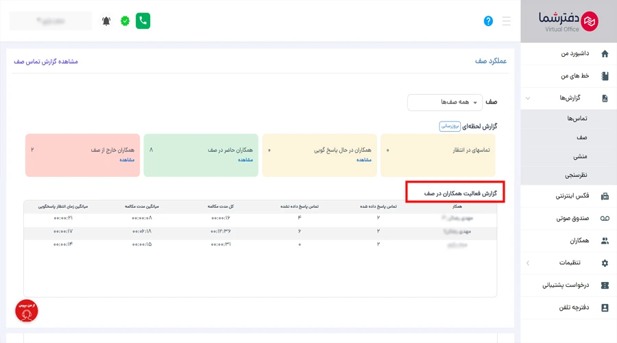617x343 pixels.
Task: Select نظرسنجی in the reports submenu
Action: (x=576, y=175)
